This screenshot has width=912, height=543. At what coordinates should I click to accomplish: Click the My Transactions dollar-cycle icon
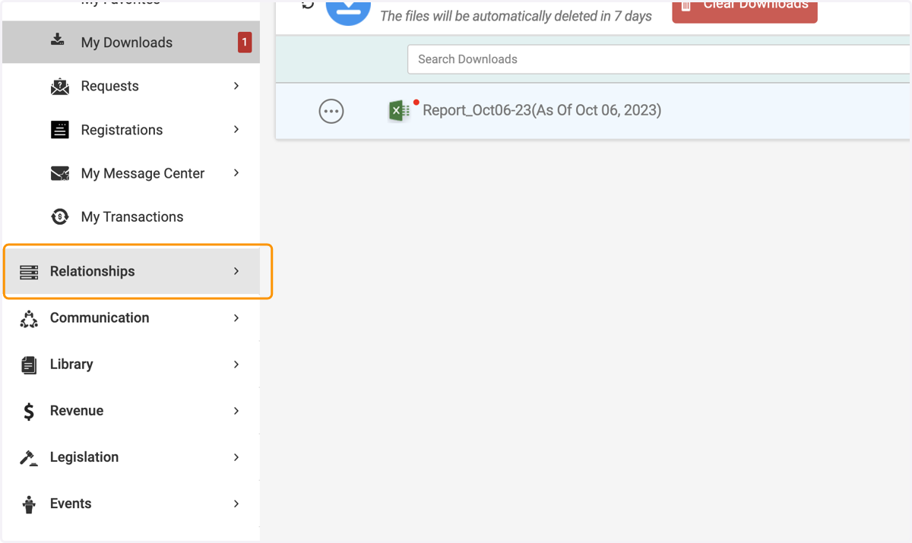[x=60, y=217]
